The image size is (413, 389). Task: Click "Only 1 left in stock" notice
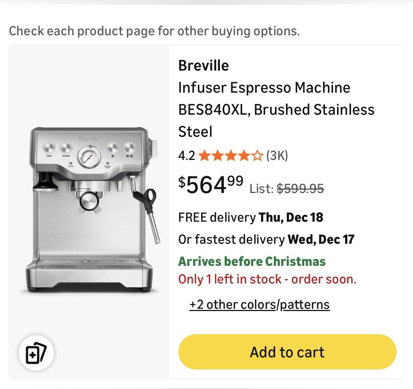coord(267,279)
